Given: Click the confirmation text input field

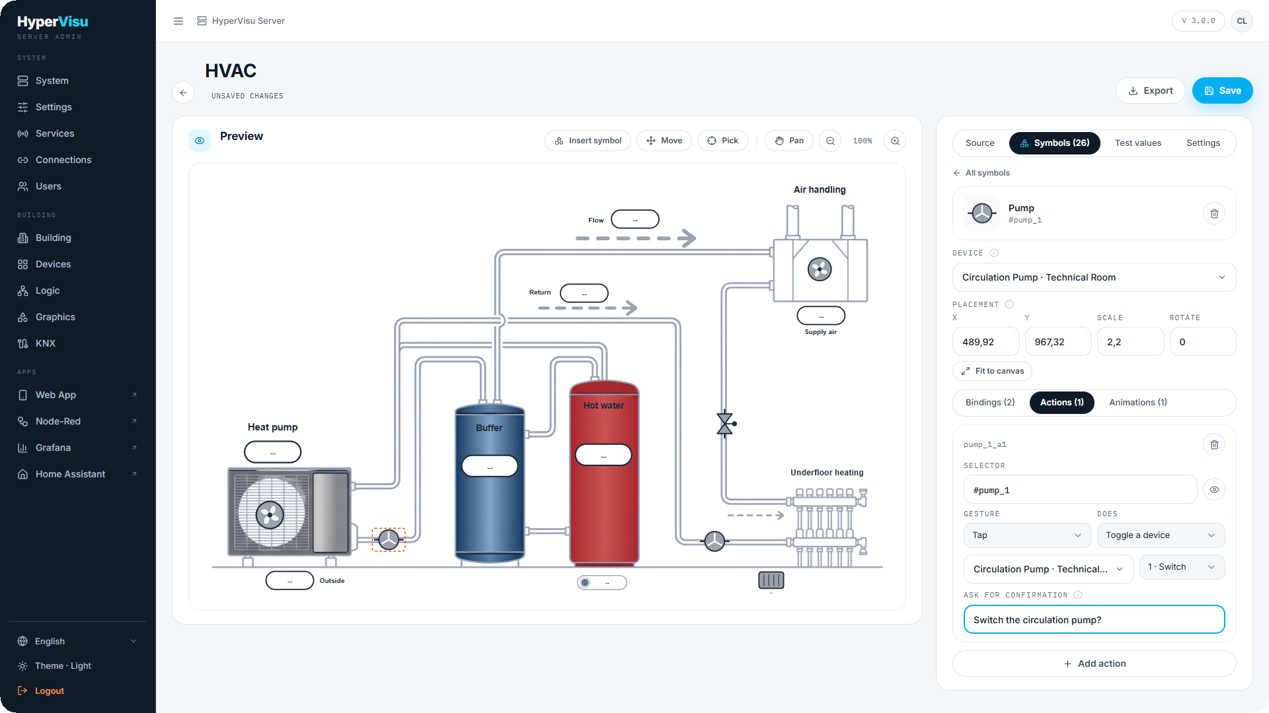Looking at the screenshot, I should click(1094, 620).
